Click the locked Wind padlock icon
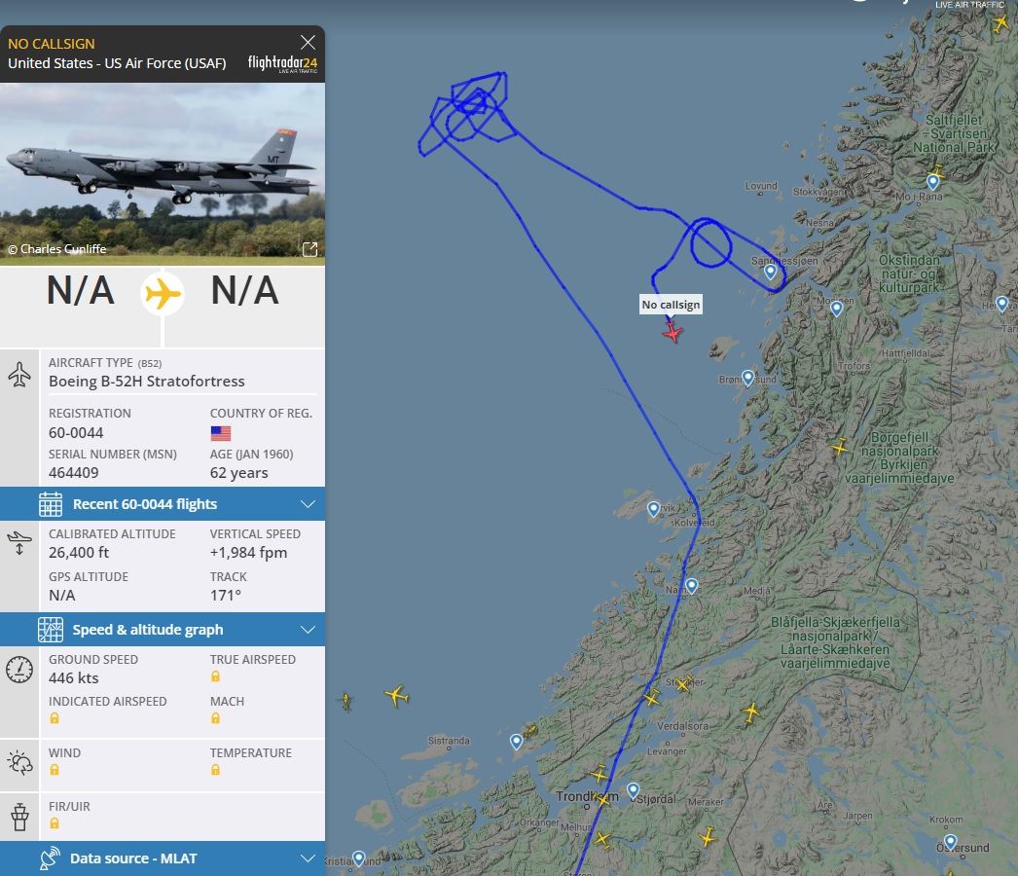Viewport: 1018px width, 876px height. click(x=55, y=770)
